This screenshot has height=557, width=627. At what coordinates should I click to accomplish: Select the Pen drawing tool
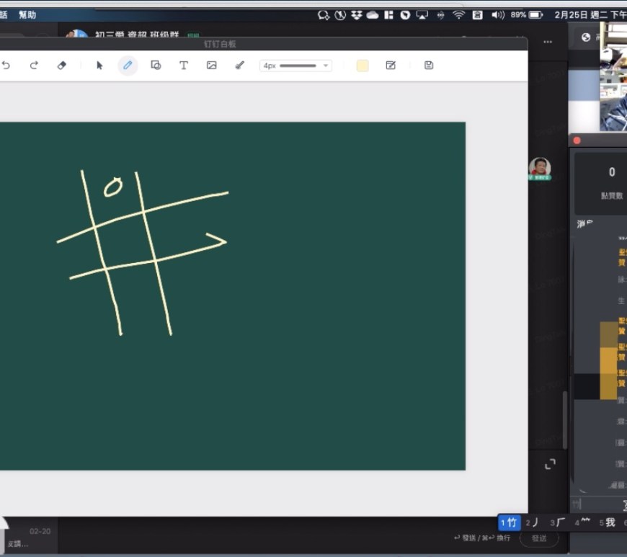128,66
